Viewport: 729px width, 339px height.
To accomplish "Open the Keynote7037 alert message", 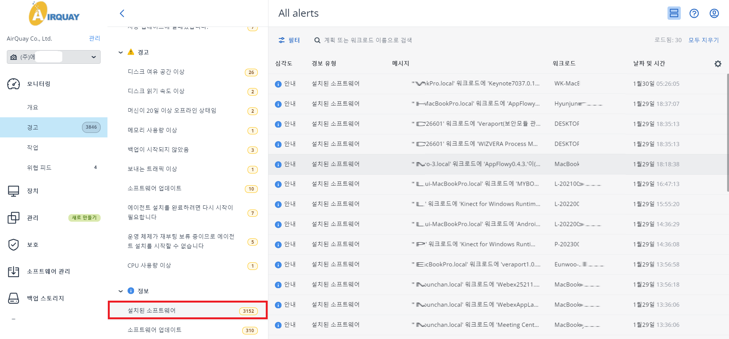I will (x=475, y=84).
